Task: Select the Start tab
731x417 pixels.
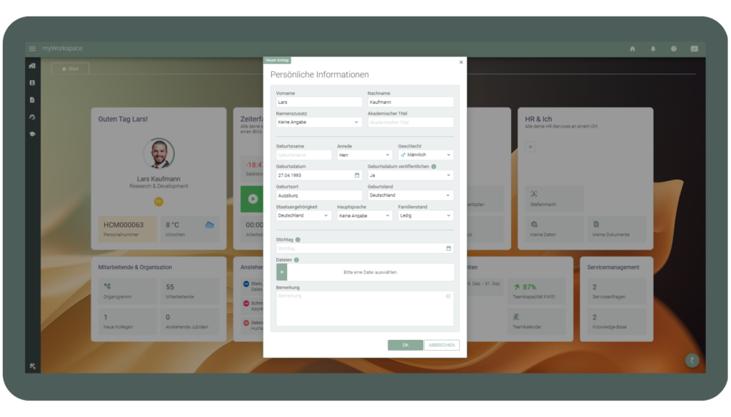Action: point(70,69)
